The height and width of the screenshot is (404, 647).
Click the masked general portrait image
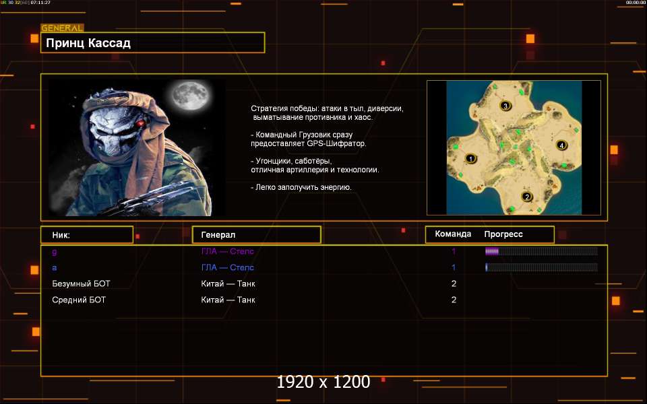click(137, 147)
